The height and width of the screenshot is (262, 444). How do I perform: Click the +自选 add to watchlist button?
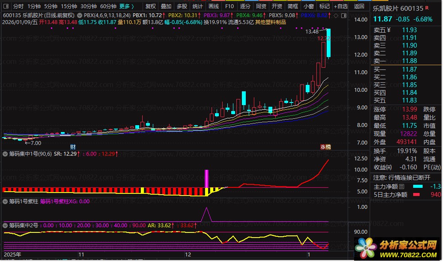(341, 6)
